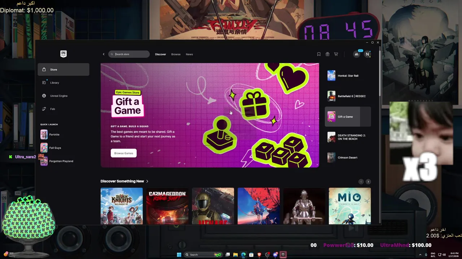This screenshot has height=259, width=462.
Task: Select Crimson Desert in the carousel list
Action: tap(348, 158)
